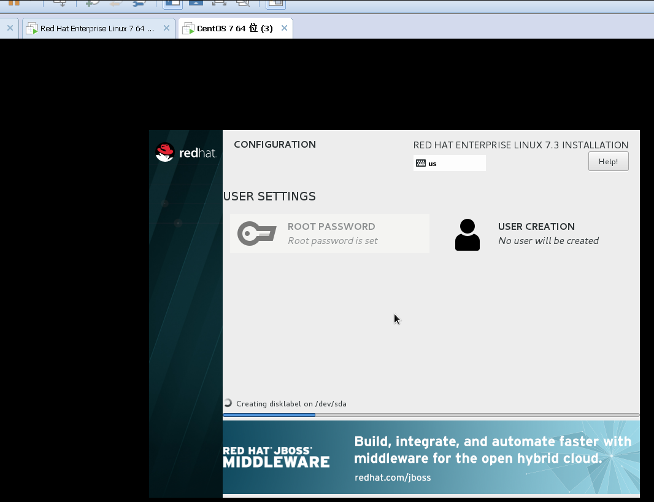The width and height of the screenshot is (654, 502).
Task: Click the Red Hat logo in the installer sidebar
Action: coord(185,153)
